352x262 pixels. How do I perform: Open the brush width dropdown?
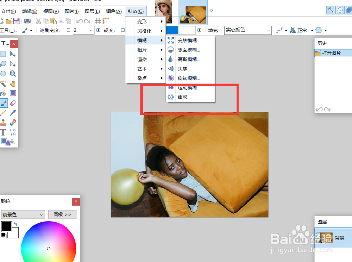pos(91,30)
